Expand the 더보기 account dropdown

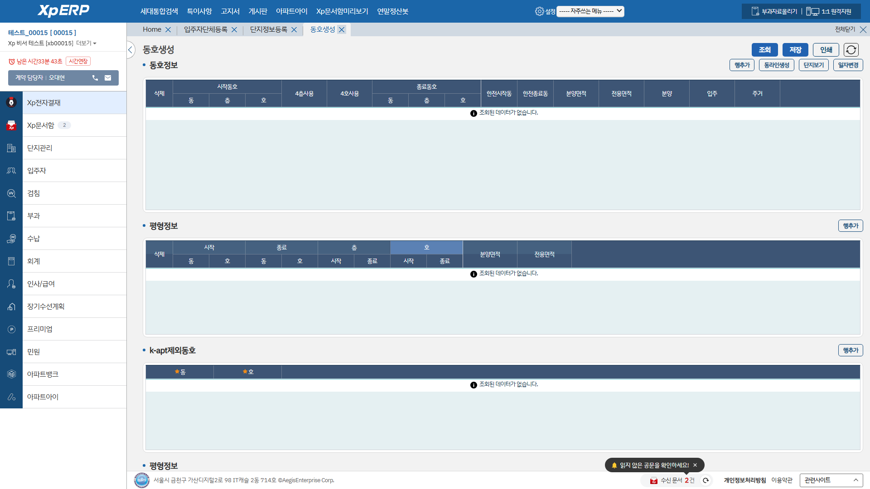click(86, 43)
